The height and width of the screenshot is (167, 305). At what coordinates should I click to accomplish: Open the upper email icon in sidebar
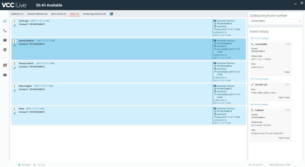click(x=5, y=40)
